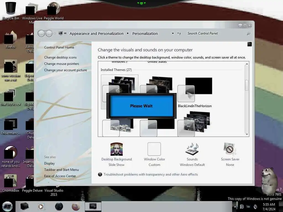283x212 pixels.
Task: Click the Forward navigation button
Action: [x=49, y=33]
